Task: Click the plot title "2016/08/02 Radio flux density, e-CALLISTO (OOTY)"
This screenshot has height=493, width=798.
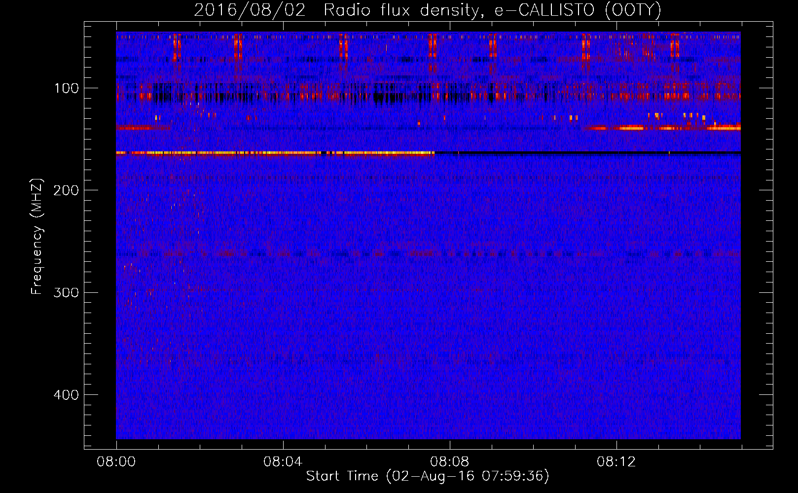Action: pos(428,10)
